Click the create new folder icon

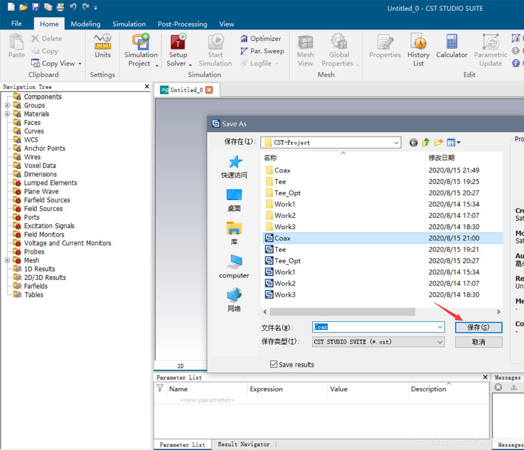pyautogui.click(x=439, y=143)
